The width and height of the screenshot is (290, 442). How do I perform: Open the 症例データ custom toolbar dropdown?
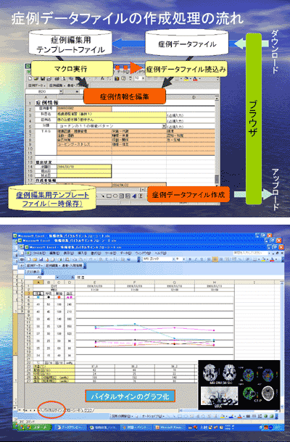point(34,265)
